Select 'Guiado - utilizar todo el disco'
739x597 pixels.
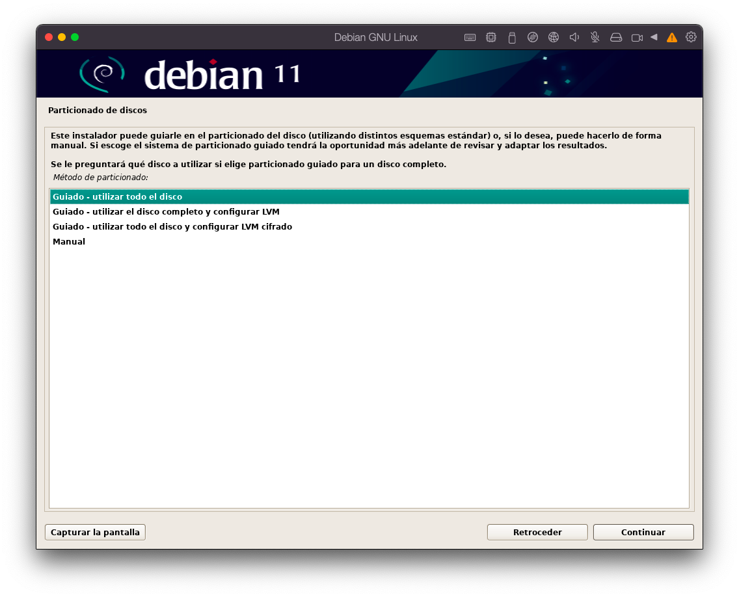[x=117, y=196]
